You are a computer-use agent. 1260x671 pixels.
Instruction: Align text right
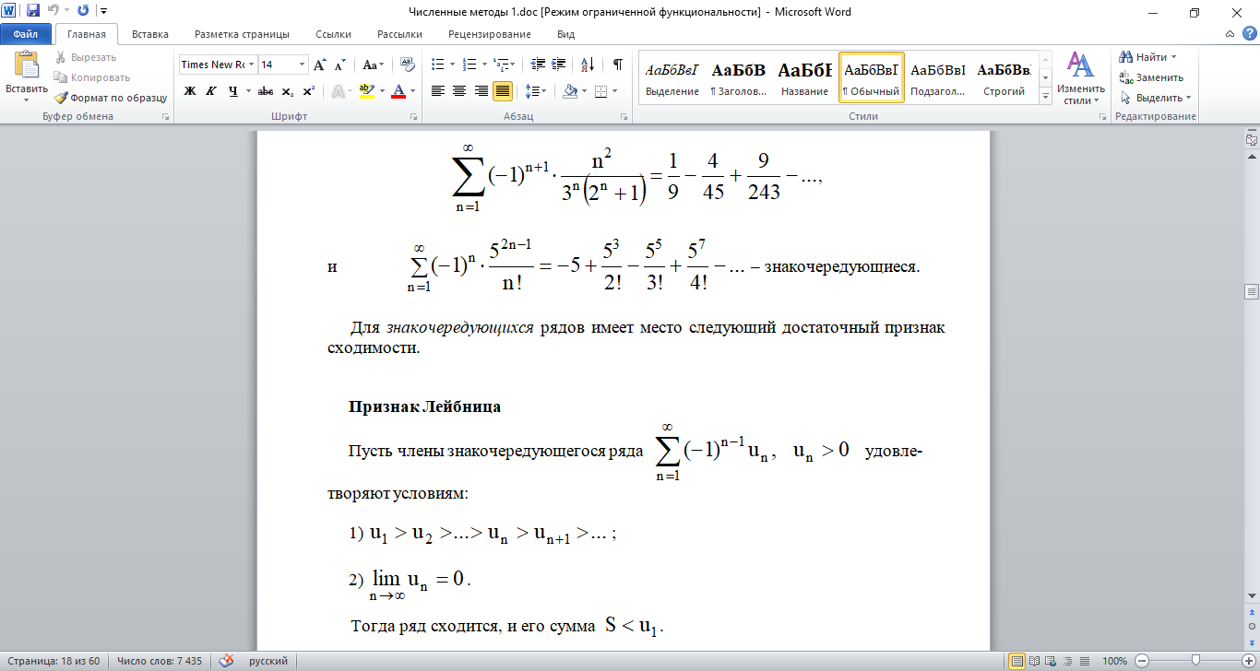tap(481, 91)
